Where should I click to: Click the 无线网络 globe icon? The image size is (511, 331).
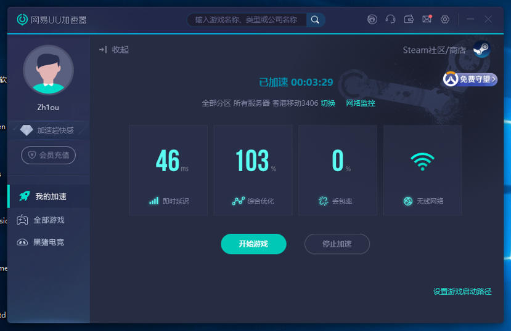tap(408, 201)
